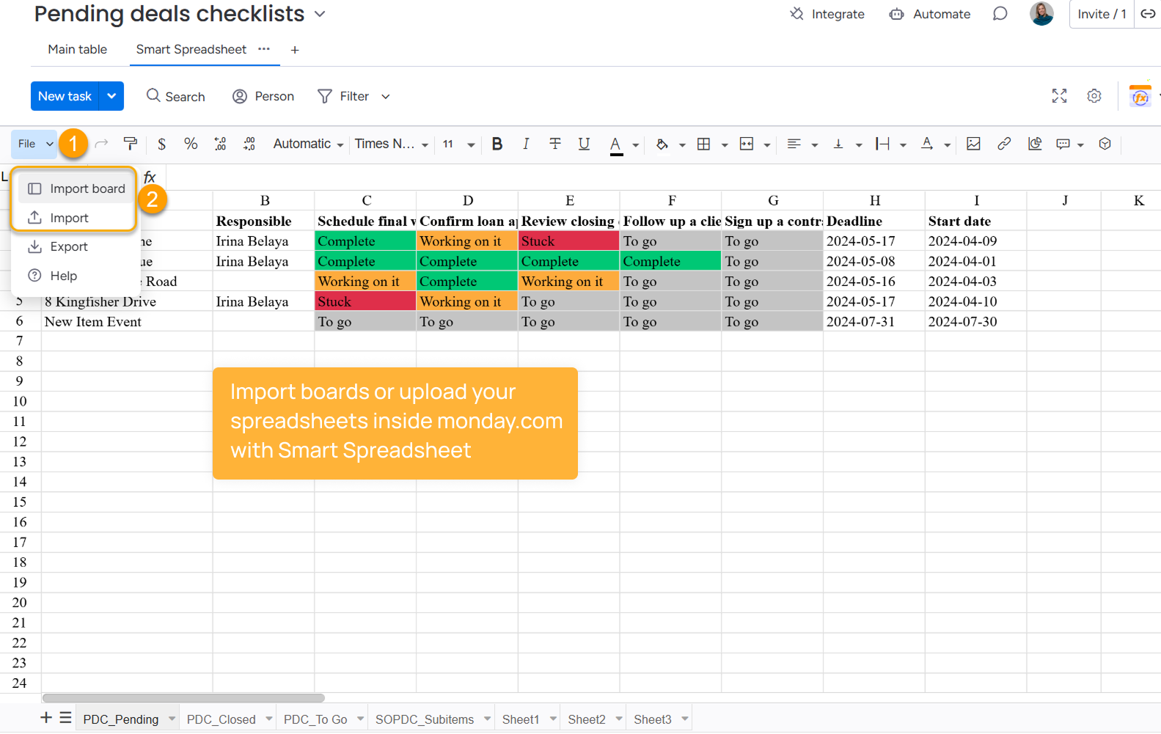Screen dimensions: 1161x734
Task: Select Help menu entry
Action: [76, 276]
